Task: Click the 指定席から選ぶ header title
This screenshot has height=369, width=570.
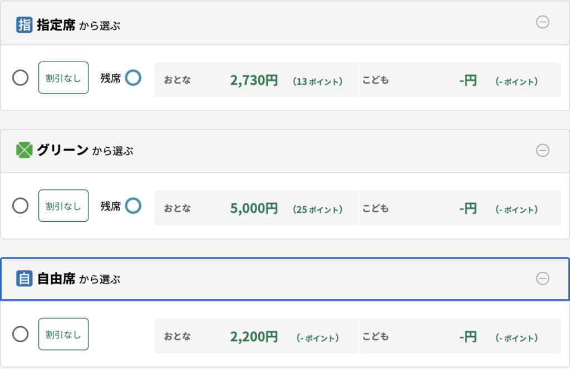Action: [78, 25]
